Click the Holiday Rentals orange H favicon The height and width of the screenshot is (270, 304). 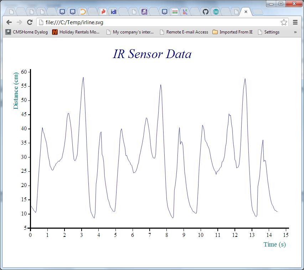pyautogui.click(x=55, y=32)
